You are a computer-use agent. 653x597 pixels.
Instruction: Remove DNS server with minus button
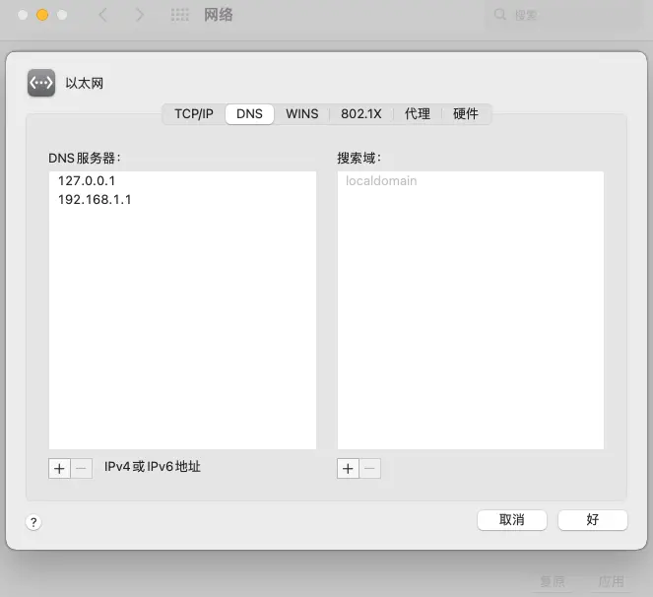(x=83, y=468)
